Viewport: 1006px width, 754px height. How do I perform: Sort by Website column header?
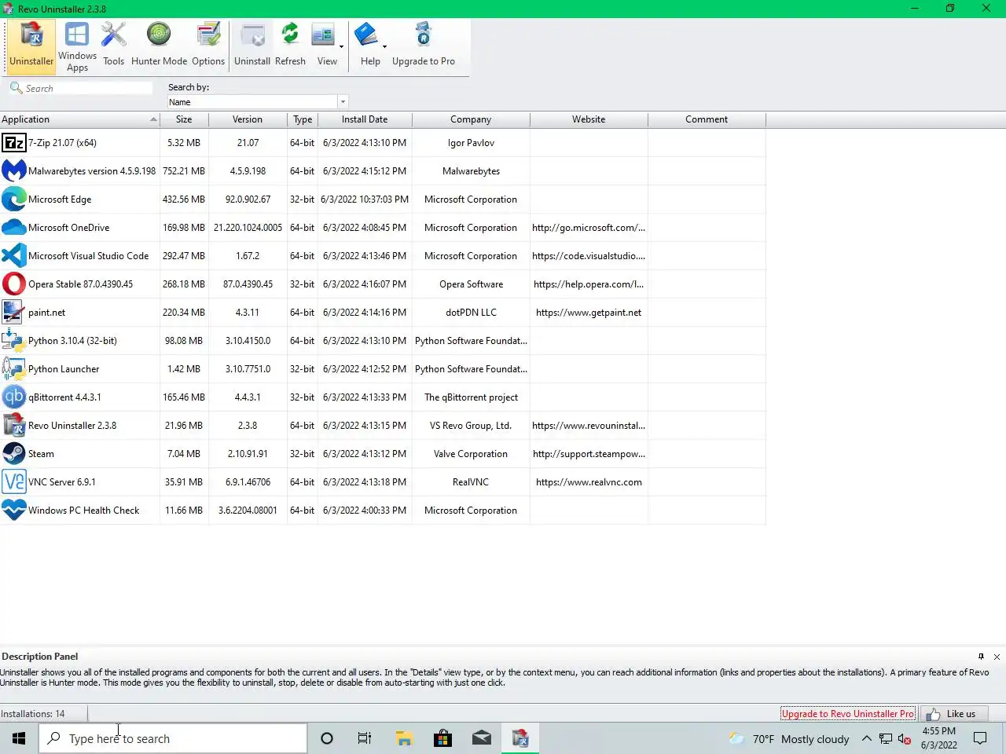[x=589, y=119]
